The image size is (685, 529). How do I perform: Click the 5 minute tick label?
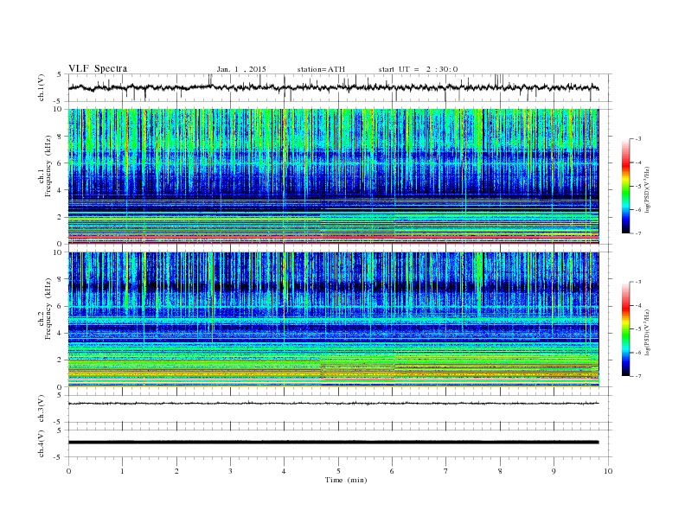tap(338, 471)
